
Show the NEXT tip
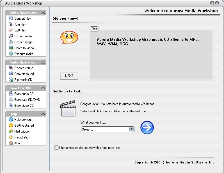tap(69, 76)
